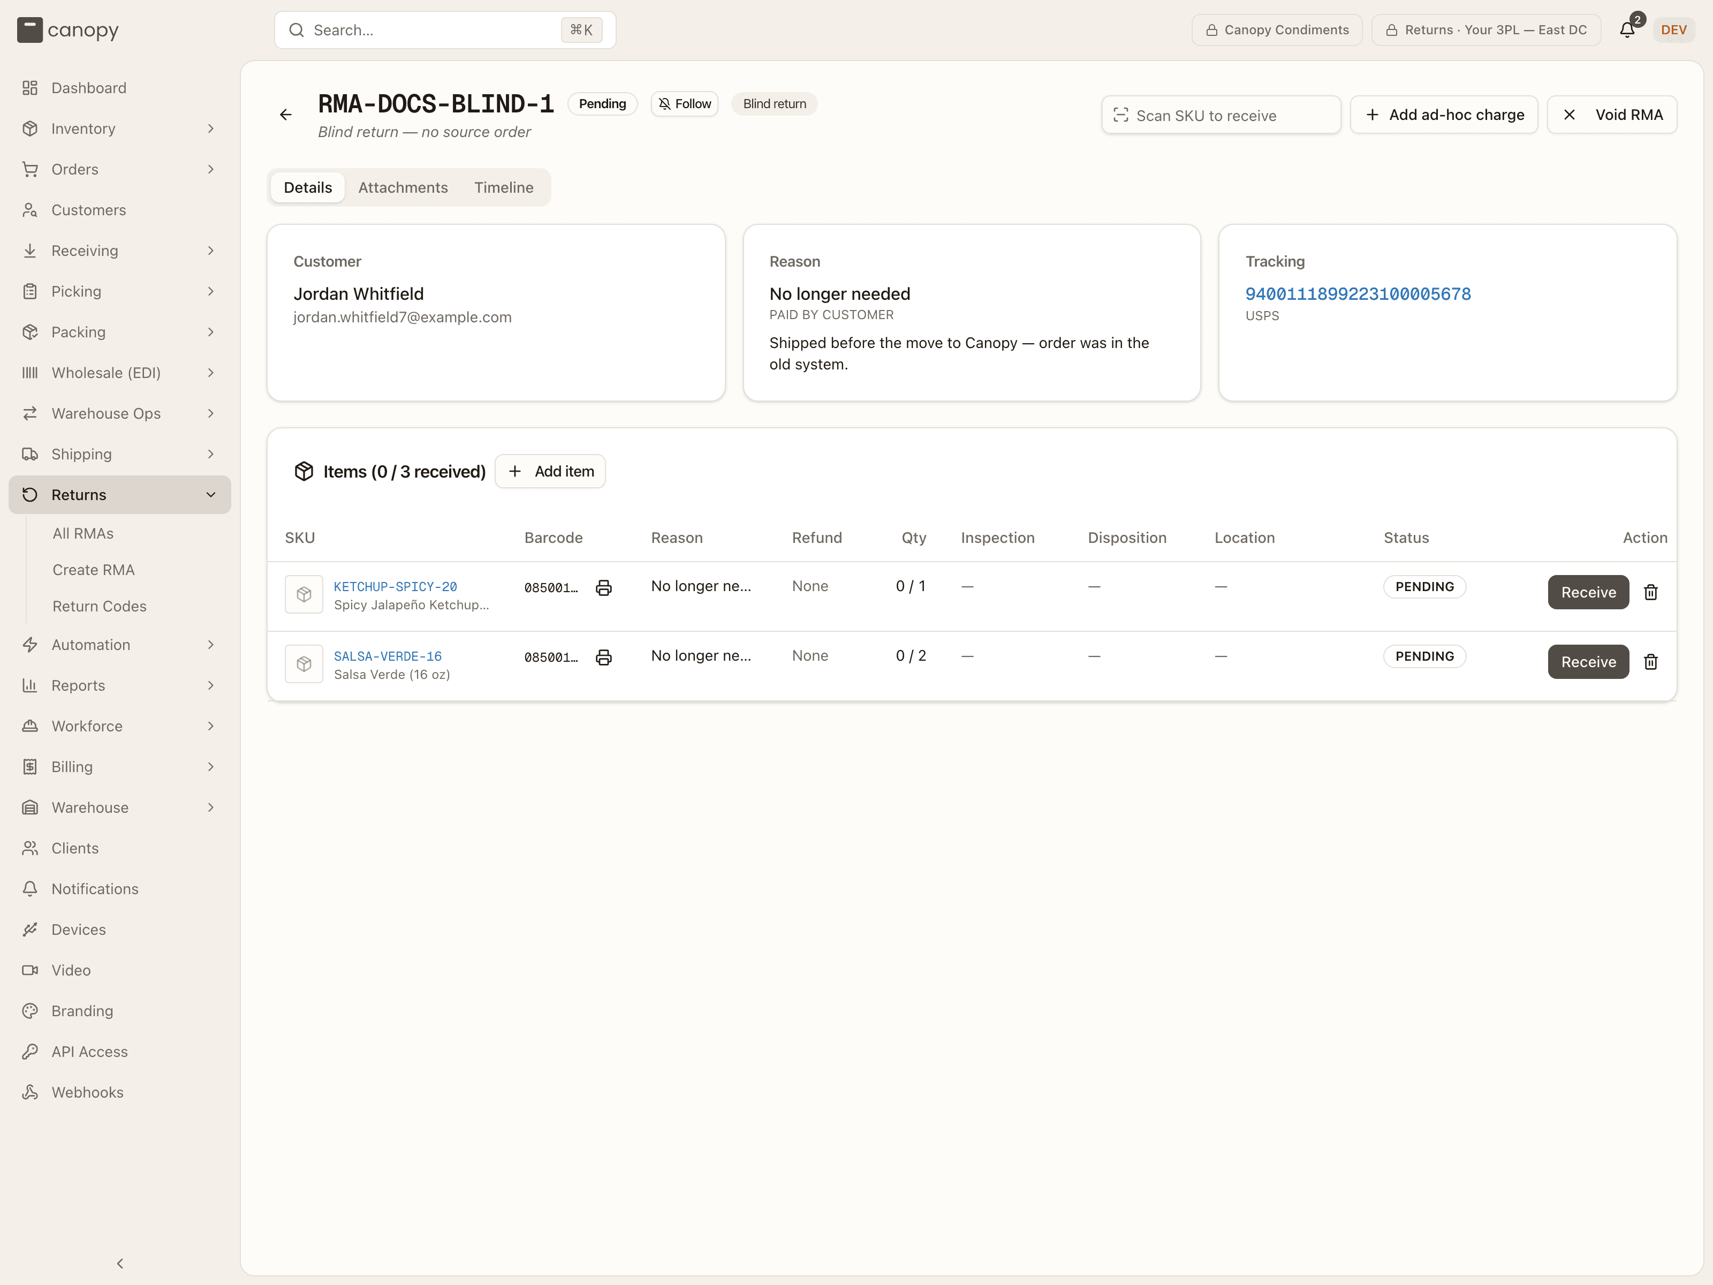
Task: Open Return Codes submenu item
Action: (99, 607)
